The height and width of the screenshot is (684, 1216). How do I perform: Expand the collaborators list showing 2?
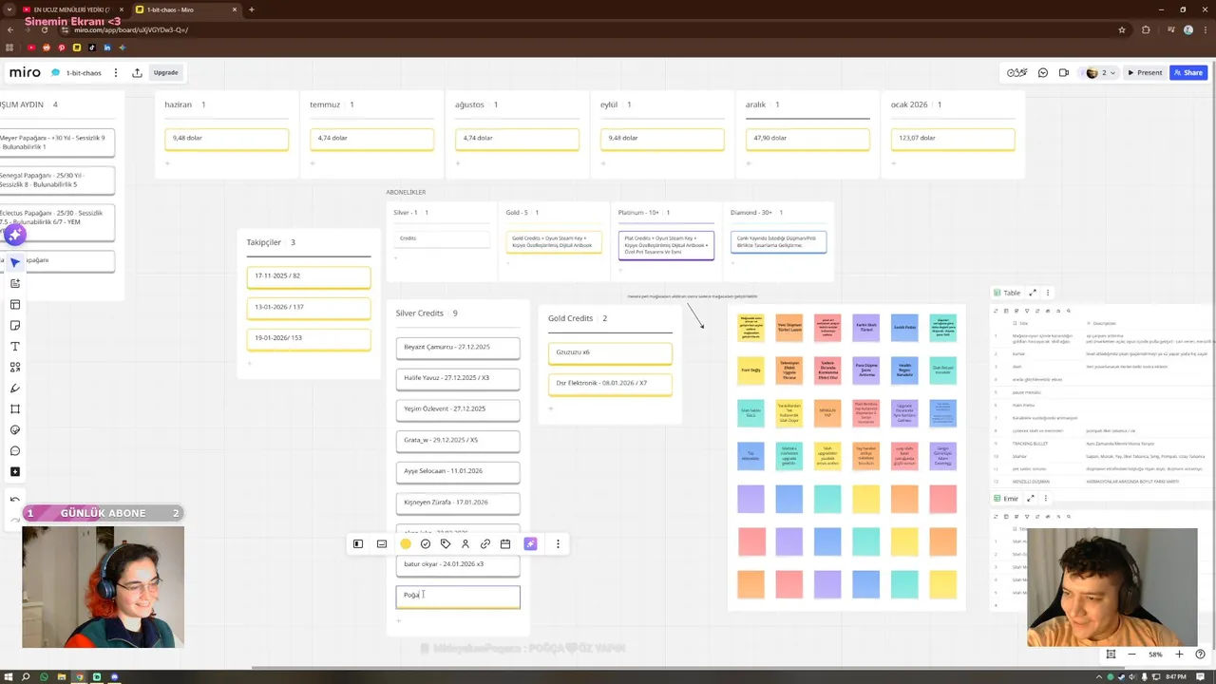[1100, 73]
